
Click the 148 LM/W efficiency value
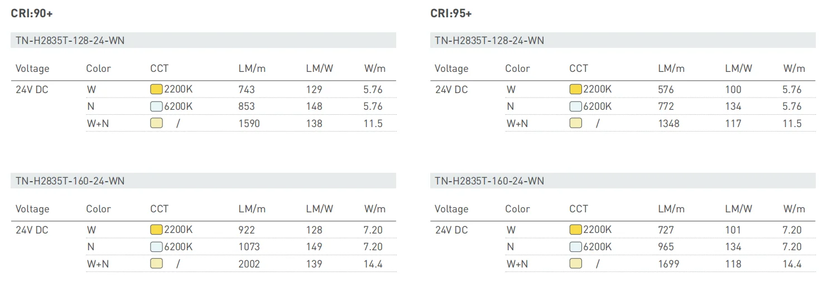[x=314, y=106]
